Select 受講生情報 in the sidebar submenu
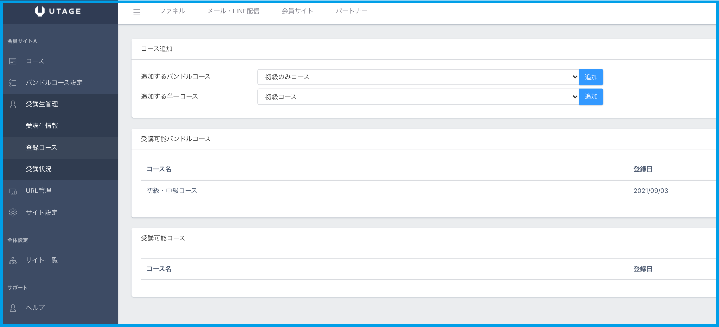 [x=42, y=126]
